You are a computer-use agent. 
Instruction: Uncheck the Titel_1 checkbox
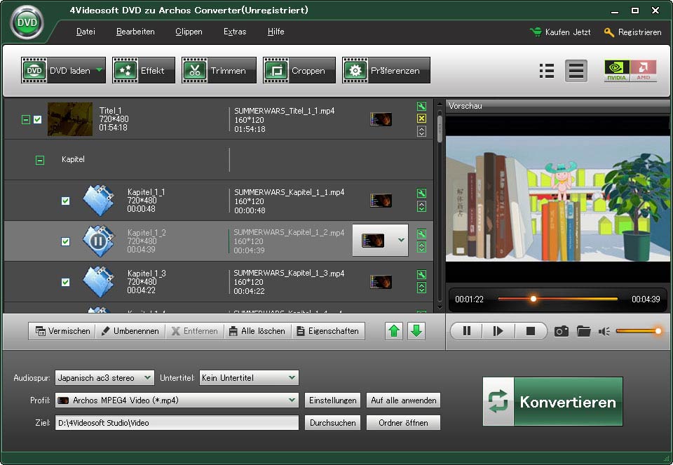[x=38, y=120]
